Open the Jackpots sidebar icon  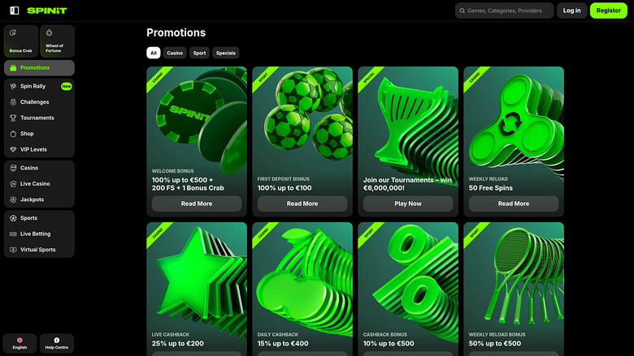(12, 199)
